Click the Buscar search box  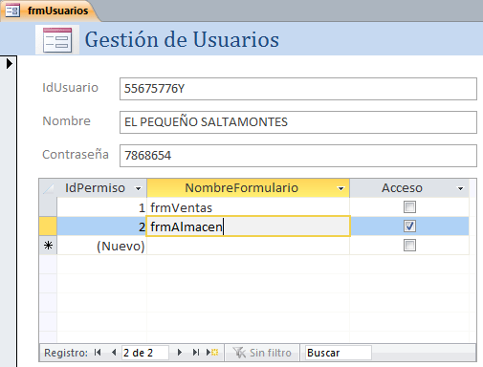338,353
